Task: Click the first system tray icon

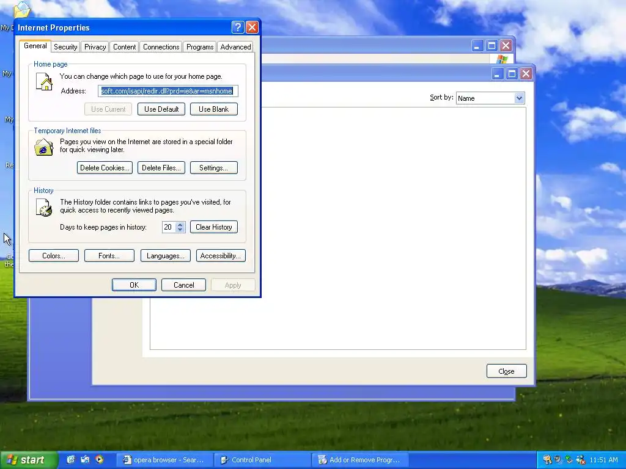Action: (547, 460)
